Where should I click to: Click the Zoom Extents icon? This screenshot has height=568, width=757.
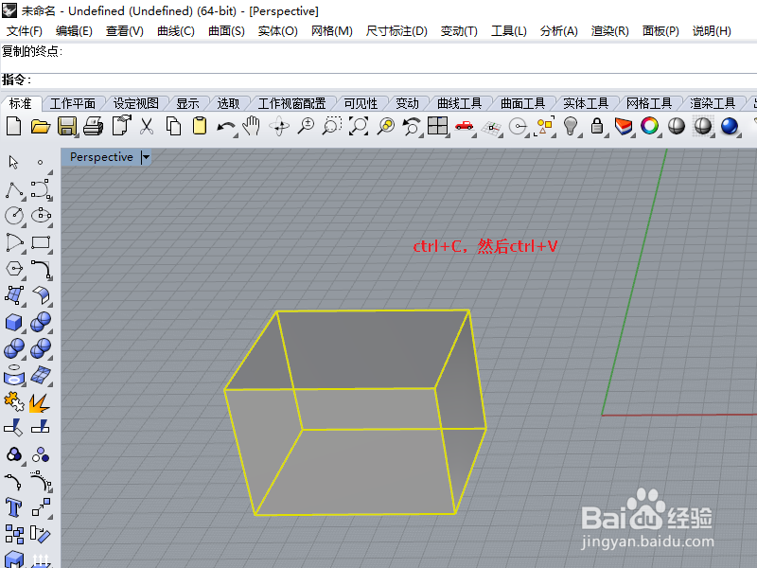click(359, 127)
